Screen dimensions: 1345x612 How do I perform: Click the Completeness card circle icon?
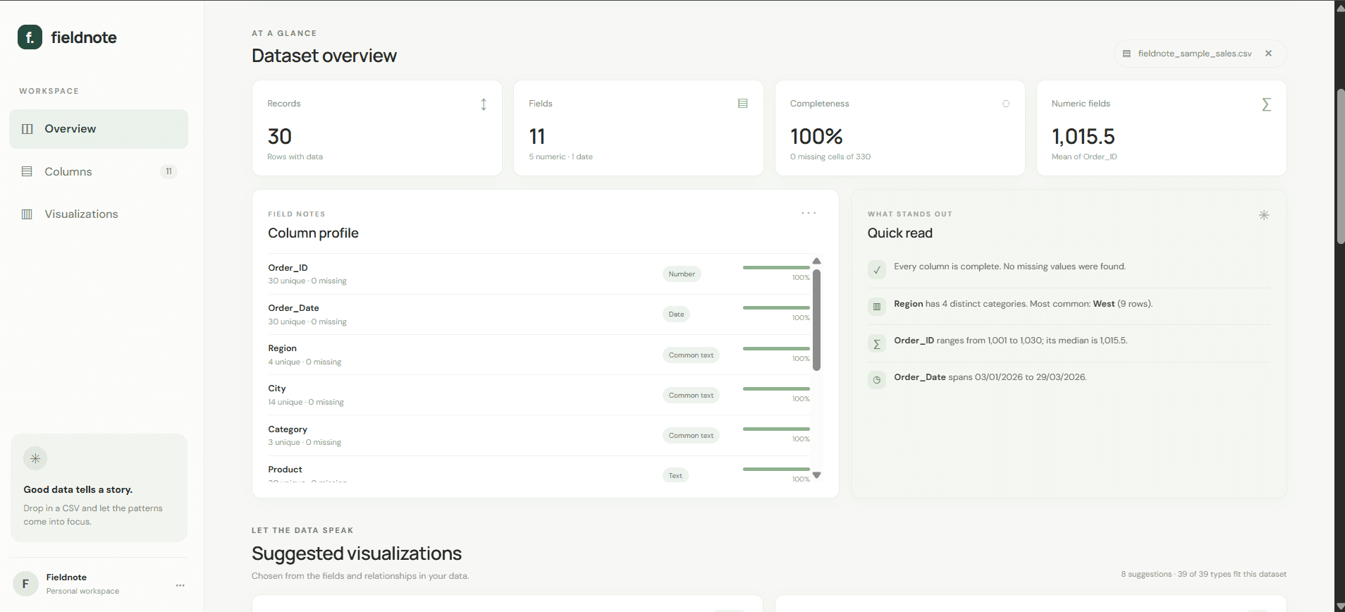[x=1006, y=104]
